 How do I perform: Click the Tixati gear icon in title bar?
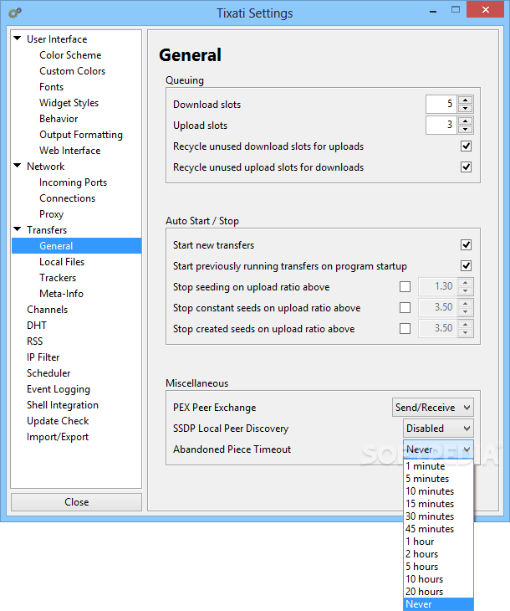(x=15, y=13)
